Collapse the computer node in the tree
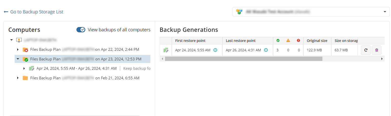The height and width of the screenshot is (116, 391). click(x=11, y=40)
